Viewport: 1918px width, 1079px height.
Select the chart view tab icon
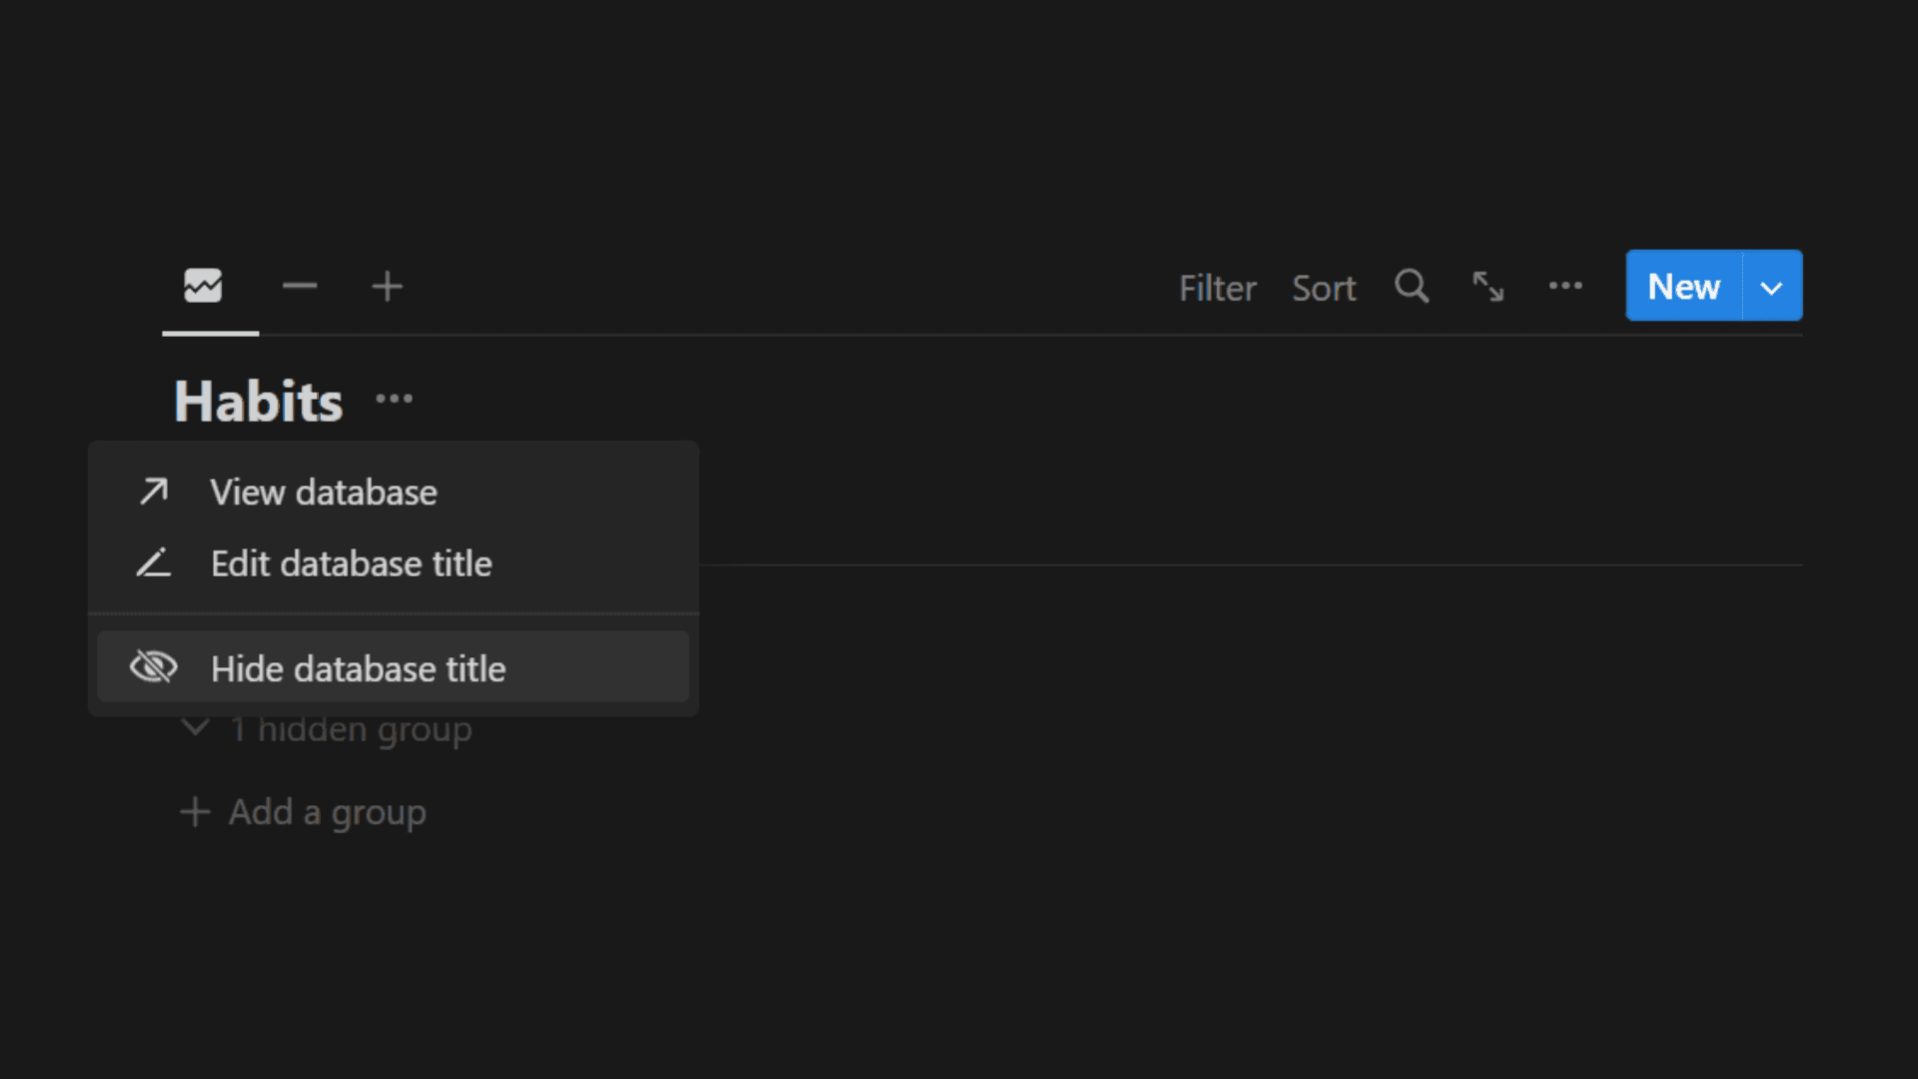(x=203, y=286)
